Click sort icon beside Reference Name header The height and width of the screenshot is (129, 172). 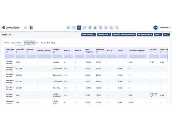50,51
